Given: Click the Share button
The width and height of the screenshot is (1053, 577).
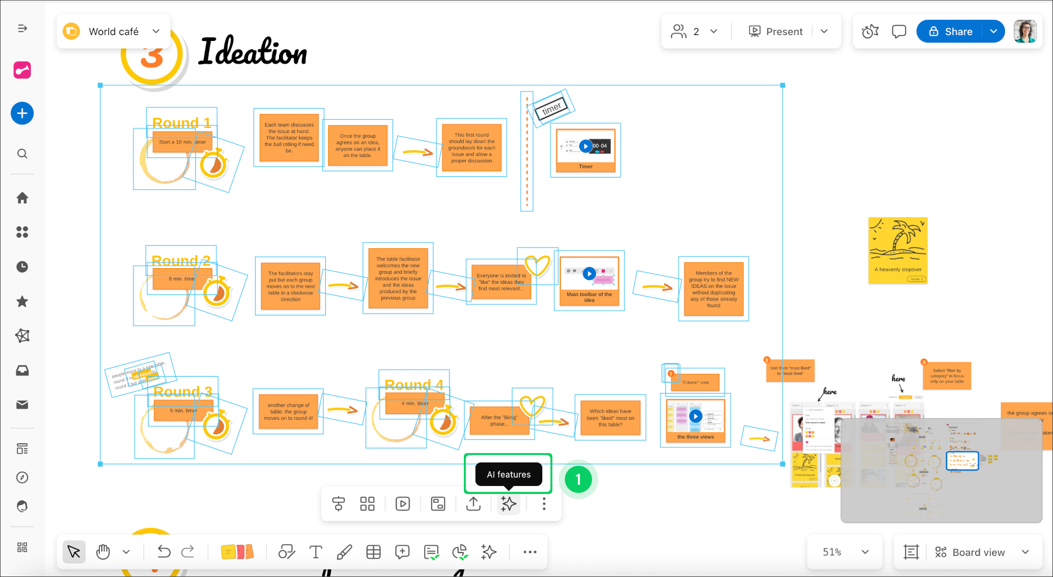Looking at the screenshot, I should coord(951,32).
